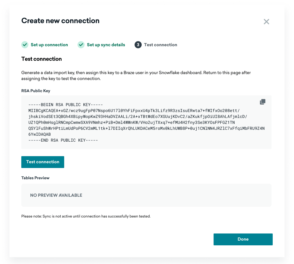294x264 pixels.
Task: Click the sync not active note text
Action: (86, 216)
